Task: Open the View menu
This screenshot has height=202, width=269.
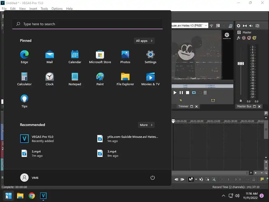Action: click(22, 9)
